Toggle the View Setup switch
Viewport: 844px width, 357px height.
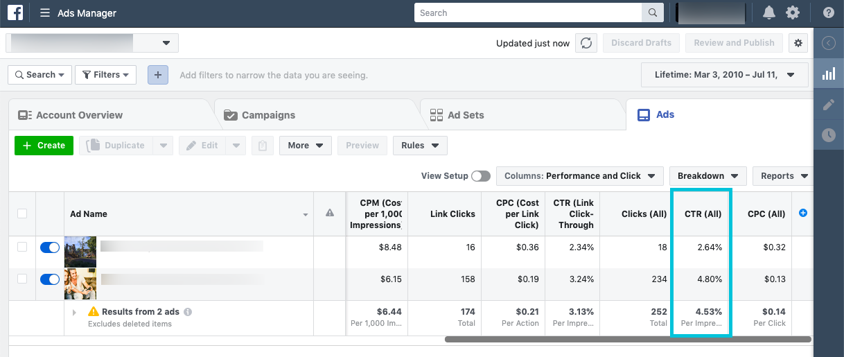[x=481, y=176]
